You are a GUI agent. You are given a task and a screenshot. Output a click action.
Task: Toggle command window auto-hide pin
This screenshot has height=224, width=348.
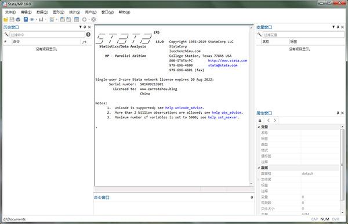252,197
